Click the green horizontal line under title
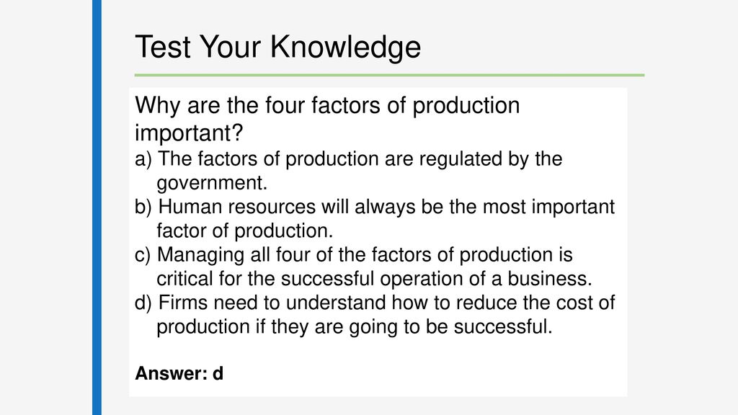This screenshot has width=738, height=415. tap(389, 75)
